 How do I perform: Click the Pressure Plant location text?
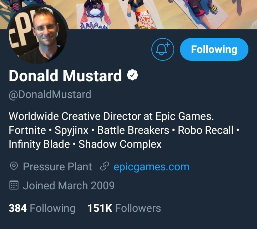click(x=57, y=167)
